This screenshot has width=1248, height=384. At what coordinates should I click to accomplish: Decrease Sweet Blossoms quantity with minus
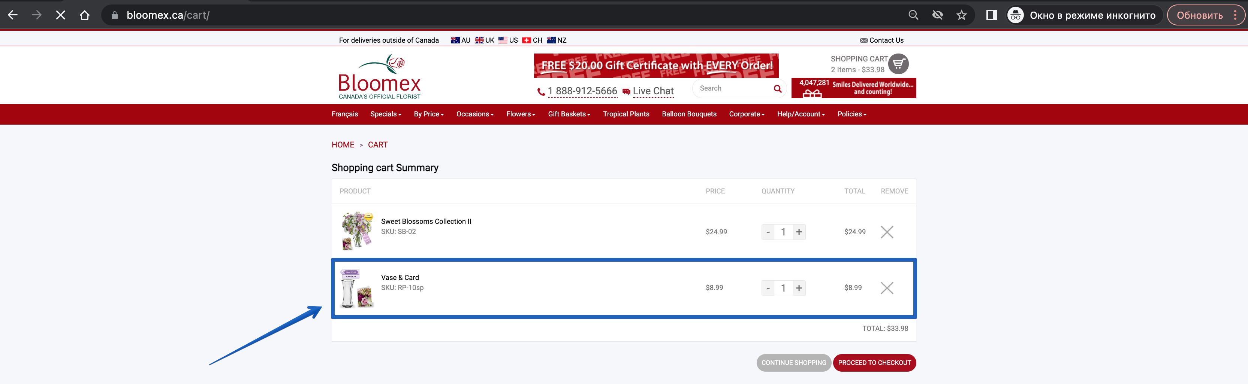coord(768,232)
